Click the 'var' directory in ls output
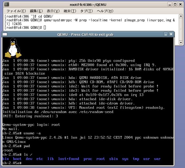185x168 pixels. point(157,159)
